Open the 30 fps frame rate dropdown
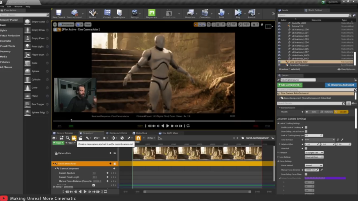This screenshot has width=358, height=201. [x=151, y=138]
